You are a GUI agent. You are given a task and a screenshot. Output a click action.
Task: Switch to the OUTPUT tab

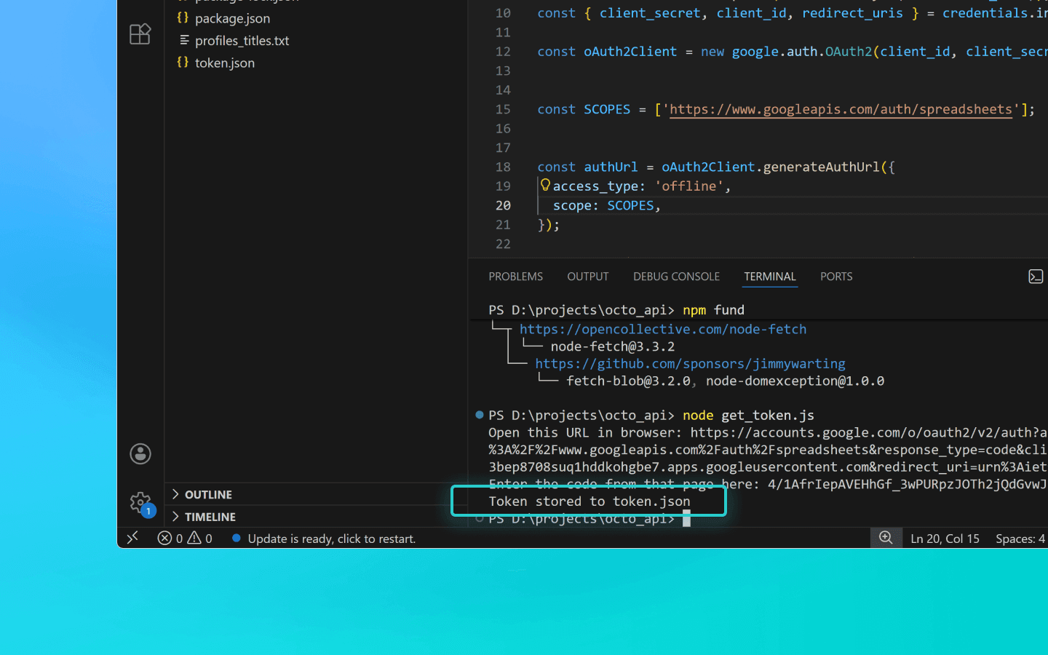click(587, 277)
